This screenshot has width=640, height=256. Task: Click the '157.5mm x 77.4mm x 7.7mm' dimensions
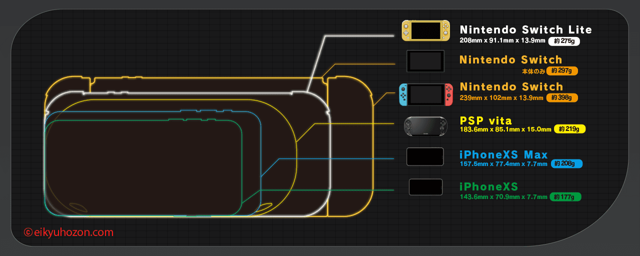503,163
